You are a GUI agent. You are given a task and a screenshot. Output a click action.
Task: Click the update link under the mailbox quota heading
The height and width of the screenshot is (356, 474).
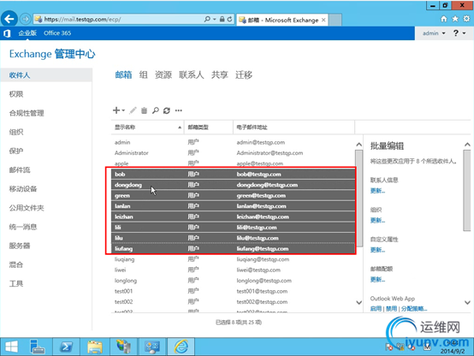click(x=377, y=280)
